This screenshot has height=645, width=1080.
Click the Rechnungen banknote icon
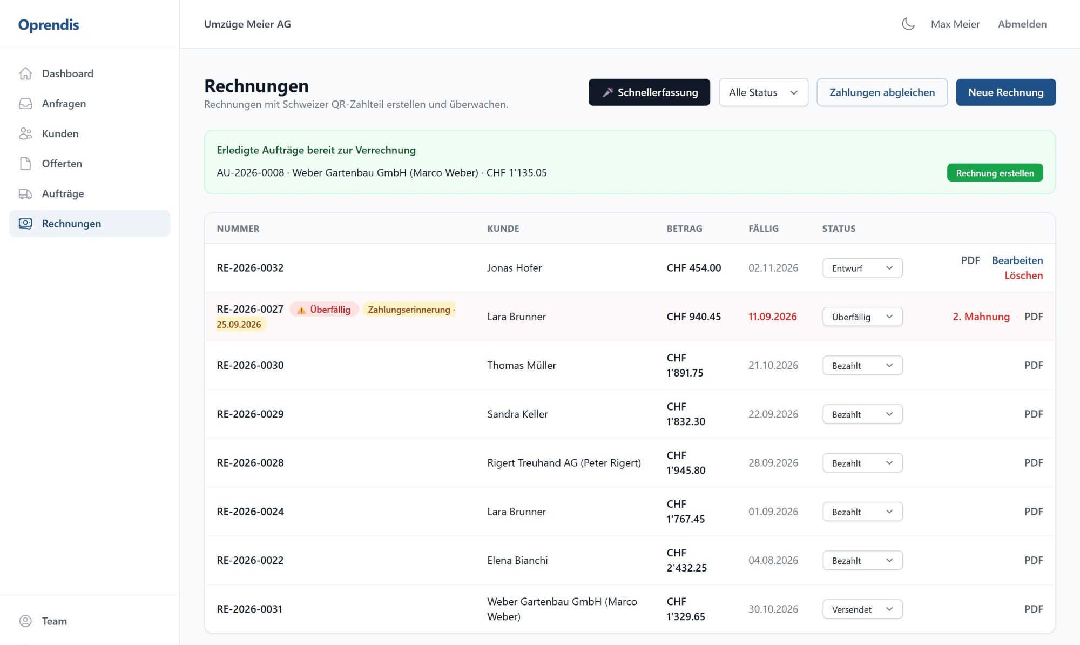tap(25, 224)
